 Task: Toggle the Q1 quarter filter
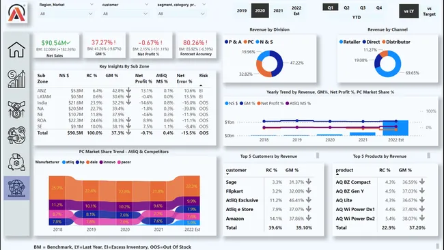point(331,8)
